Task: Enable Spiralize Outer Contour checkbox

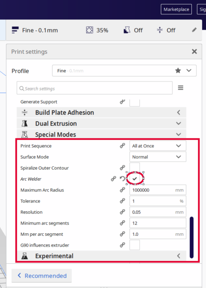Action: click(x=135, y=168)
